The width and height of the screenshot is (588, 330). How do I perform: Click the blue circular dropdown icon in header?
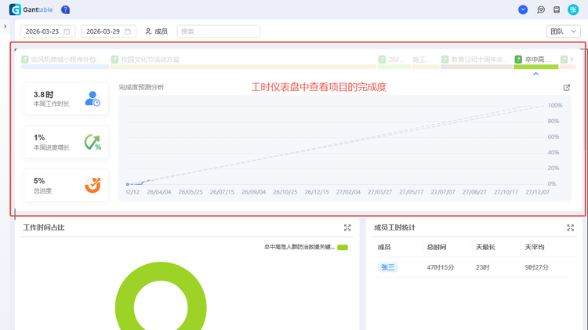click(x=523, y=9)
